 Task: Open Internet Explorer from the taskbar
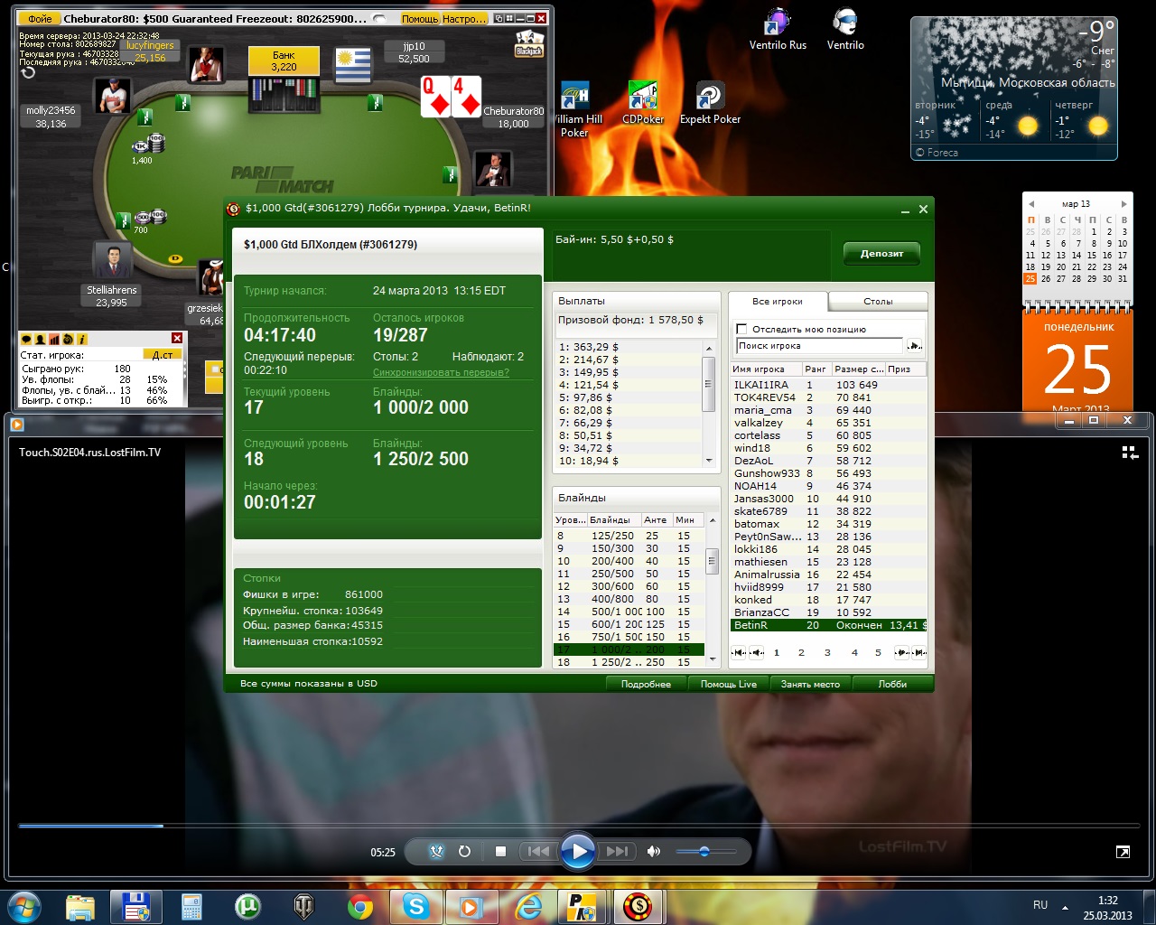(527, 906)
